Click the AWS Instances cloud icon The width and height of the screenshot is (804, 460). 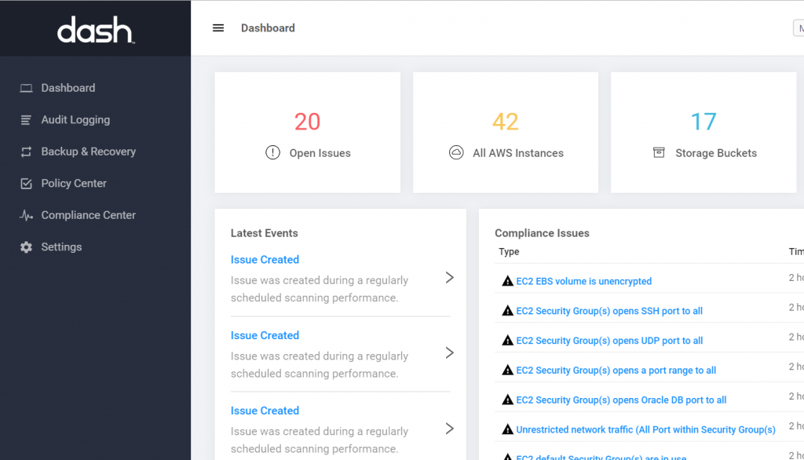456,153
